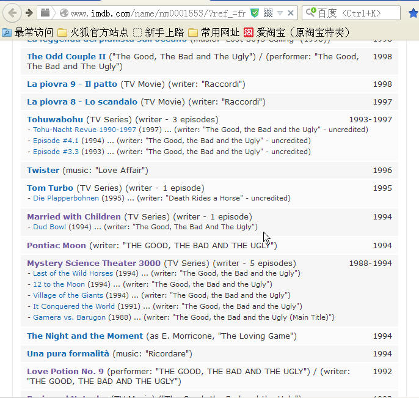
Task: Click the site identity globe icon
Action: 64,13
